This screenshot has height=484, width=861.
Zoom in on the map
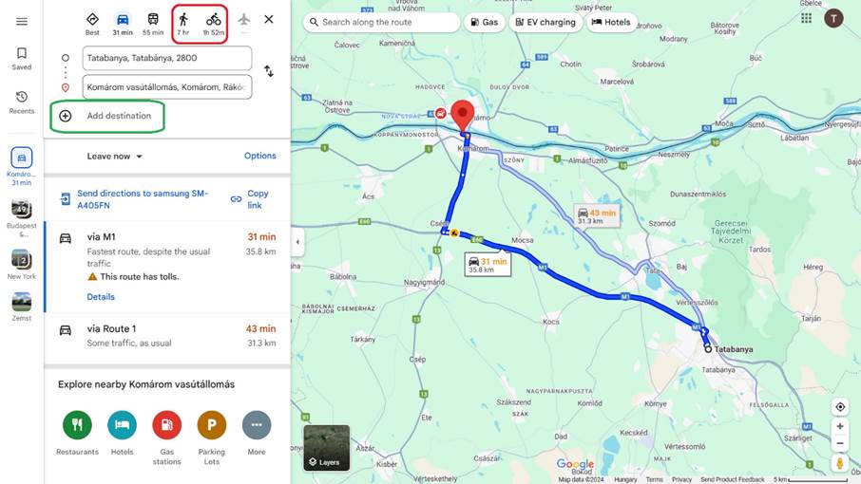tap(839, 426)
